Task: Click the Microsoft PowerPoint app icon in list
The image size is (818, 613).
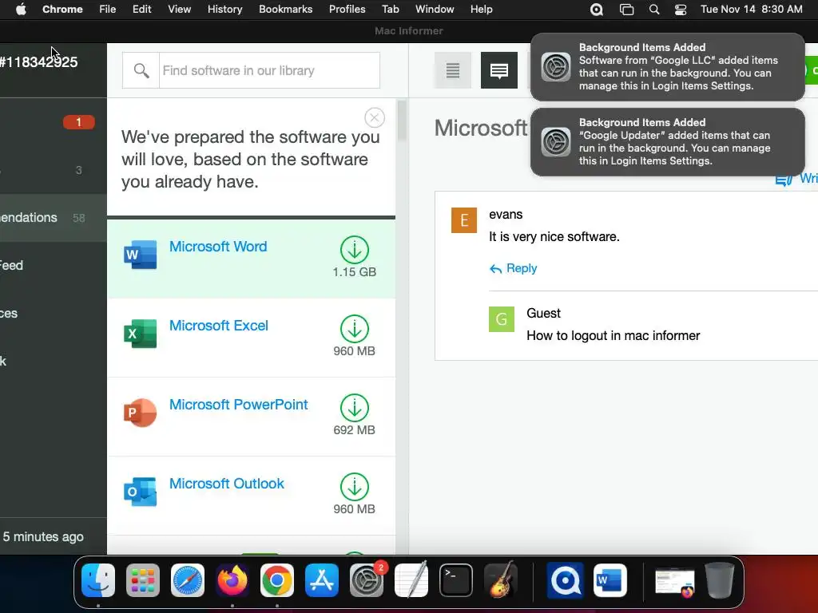Action: [x=141, y=413]
